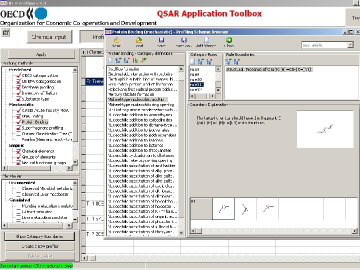Select Mercury thiolate formation category

click(131, 94)
